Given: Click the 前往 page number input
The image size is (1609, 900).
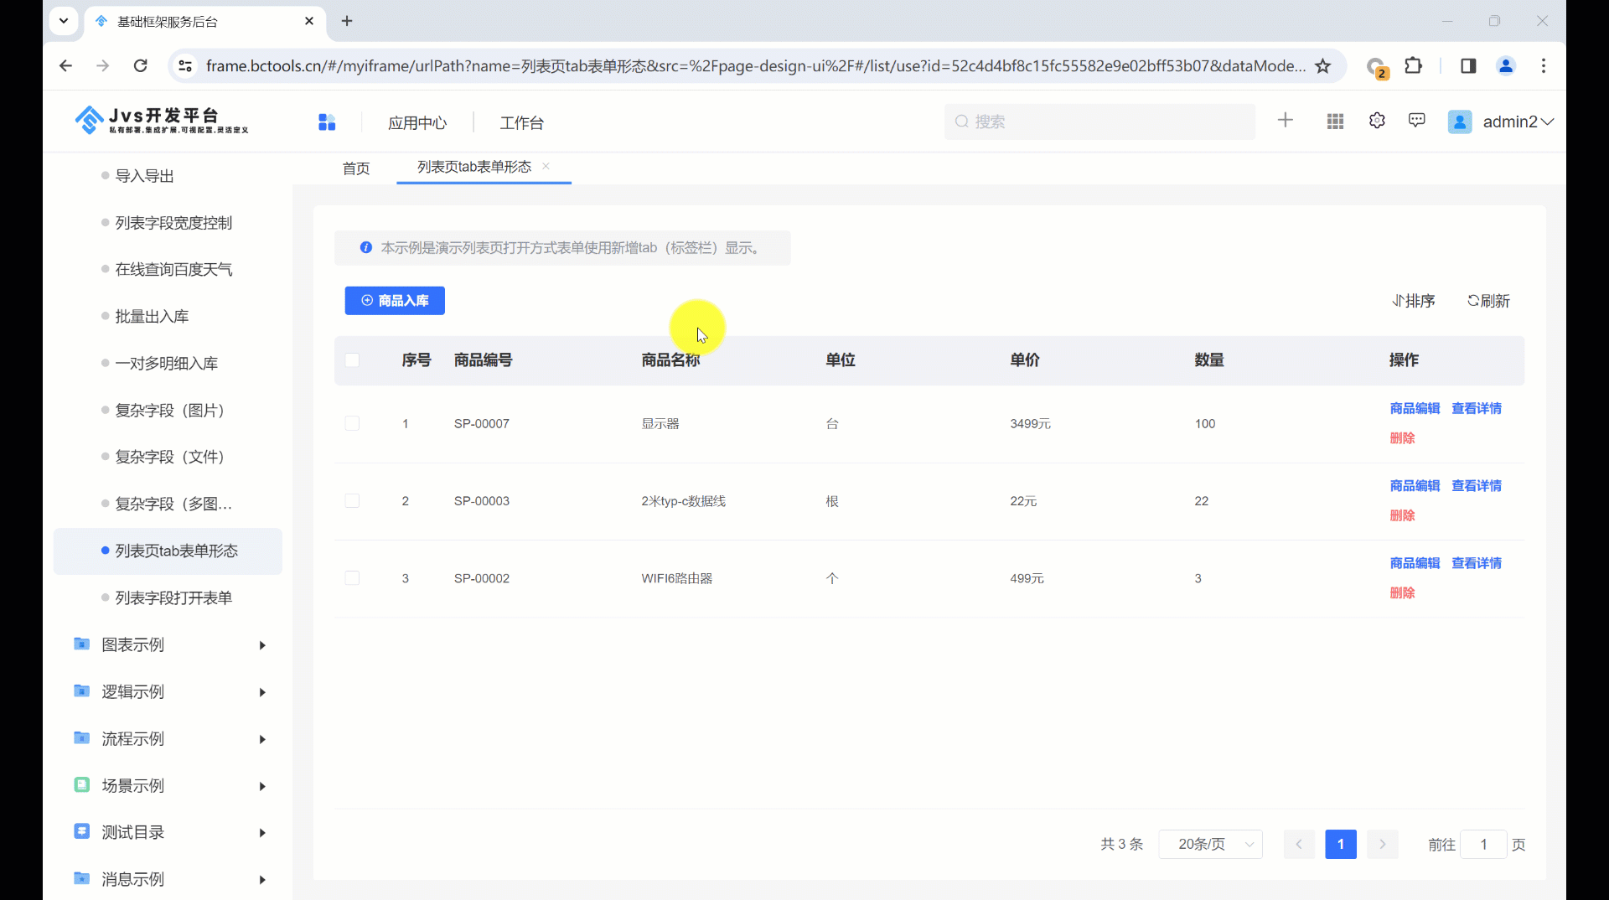Looking at the screenshot, I should [x=1483, y=844].
